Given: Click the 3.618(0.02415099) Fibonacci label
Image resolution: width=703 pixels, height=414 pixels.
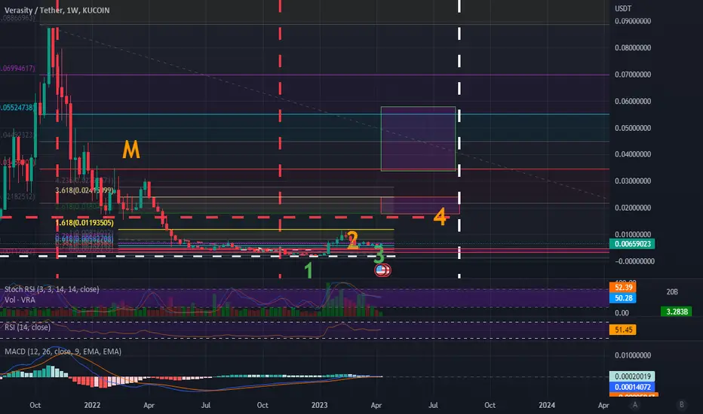Looking at the screenshot, I should tap(84, 190).
